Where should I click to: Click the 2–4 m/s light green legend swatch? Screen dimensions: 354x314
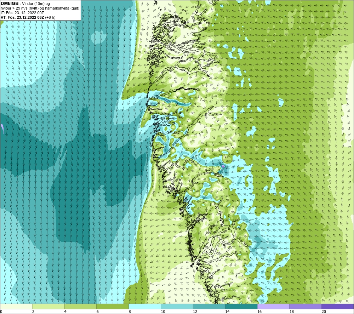[48, 307]
